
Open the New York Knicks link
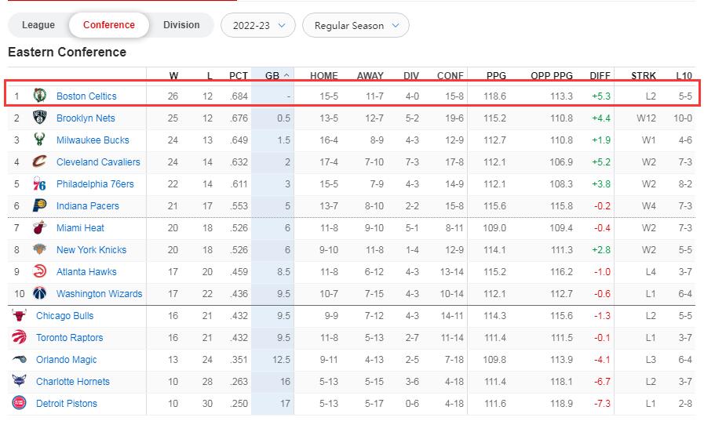coord(91,250)
